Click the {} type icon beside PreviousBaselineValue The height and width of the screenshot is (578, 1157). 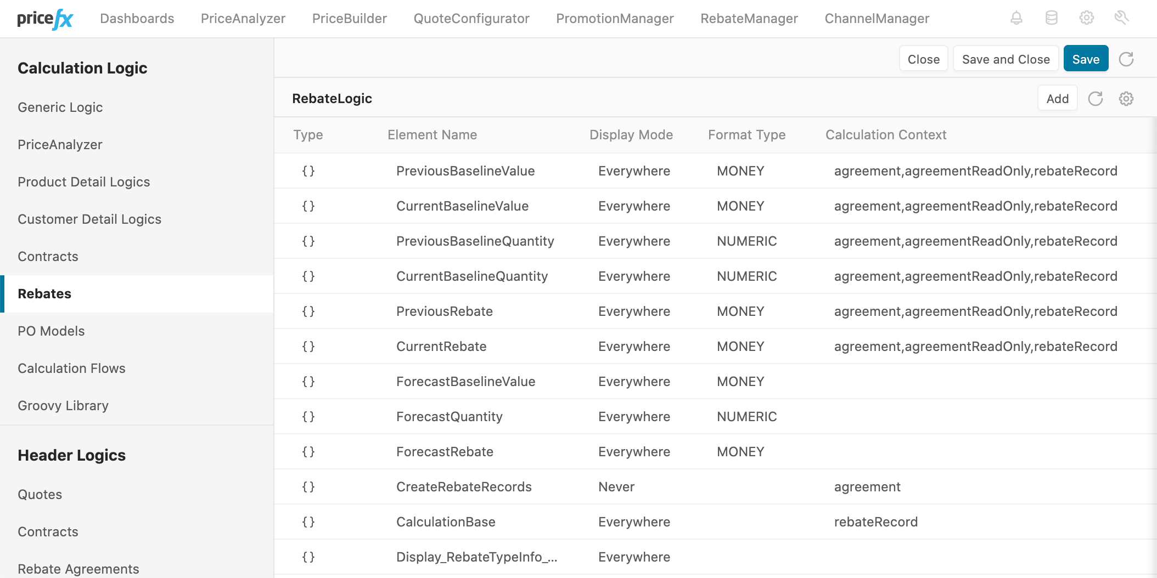(308, 171)
